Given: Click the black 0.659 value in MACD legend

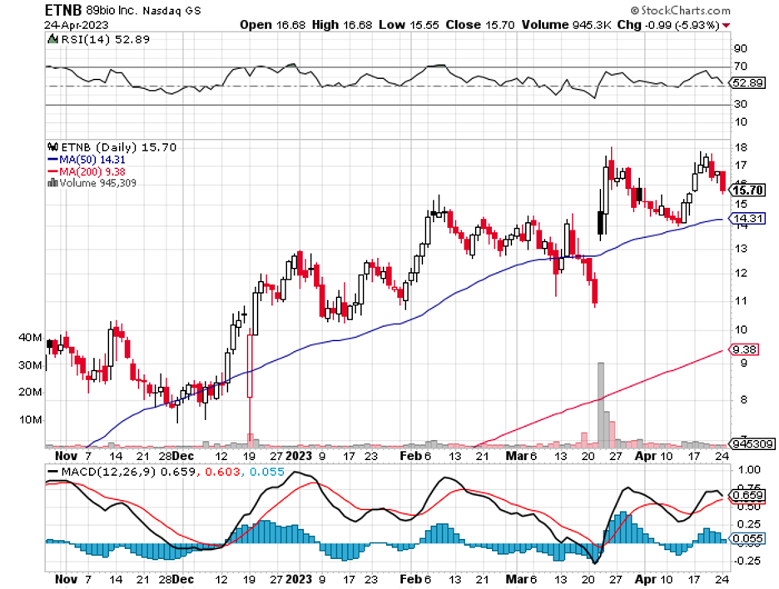Looking at the screenshot, I should [178, 472].
